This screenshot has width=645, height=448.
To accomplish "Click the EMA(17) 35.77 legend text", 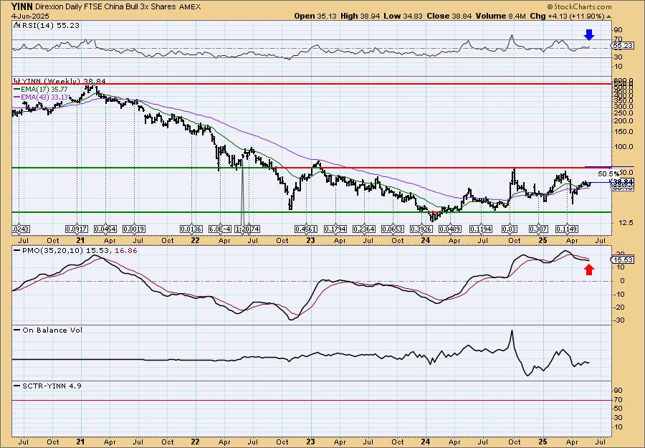I will (44, 90).
